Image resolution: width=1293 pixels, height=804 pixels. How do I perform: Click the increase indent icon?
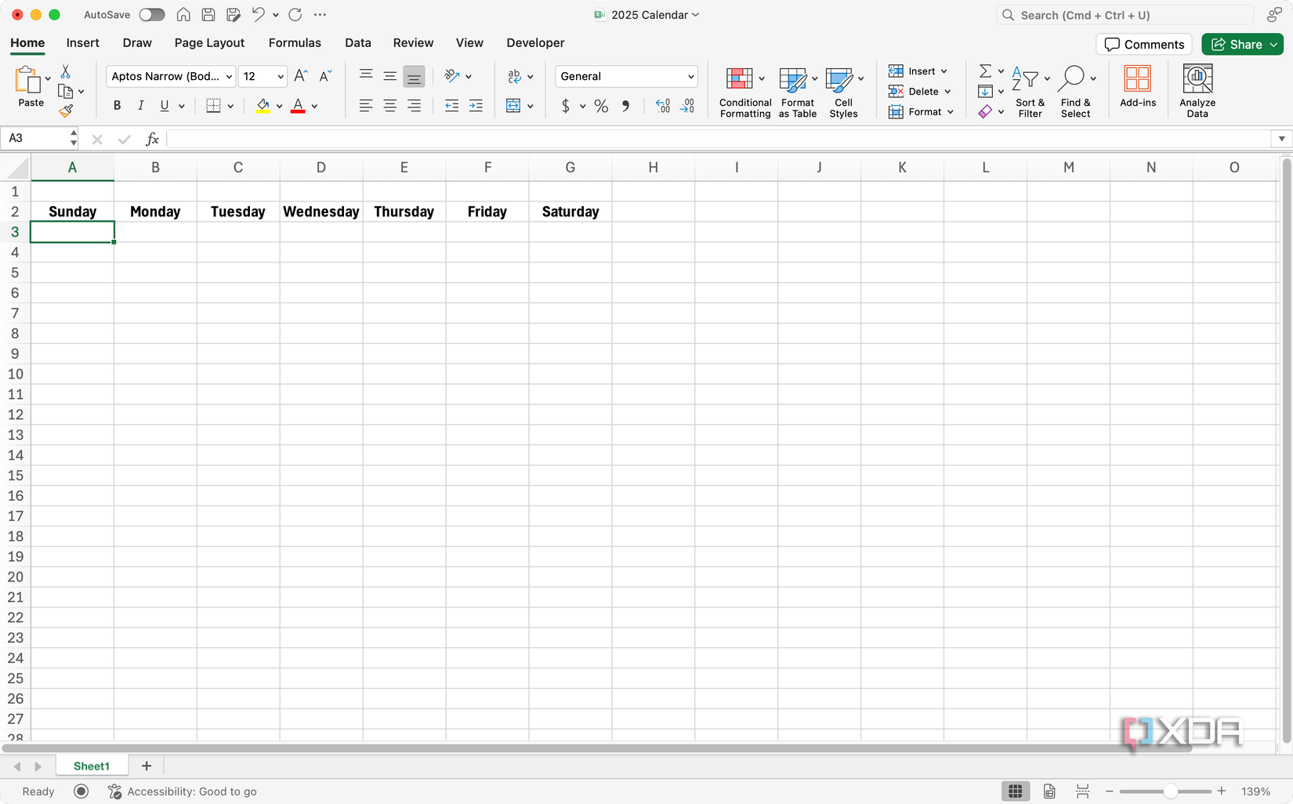(x=476, y=106)
